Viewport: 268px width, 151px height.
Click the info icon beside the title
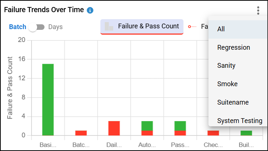90,10
